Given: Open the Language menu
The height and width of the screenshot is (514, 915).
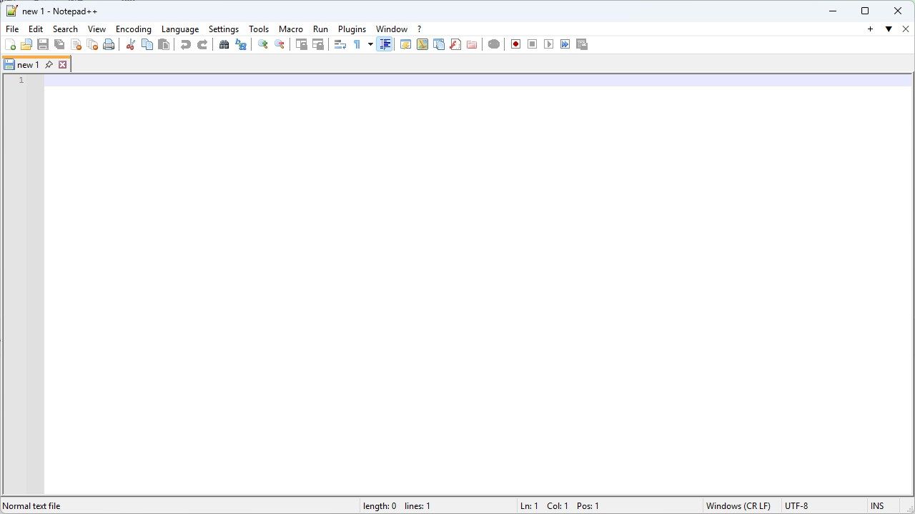Looking at the screenshot, I should pyautogui.click(x=180, y=29).
